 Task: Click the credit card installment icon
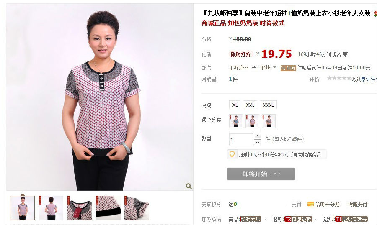[x=310, y=205]
